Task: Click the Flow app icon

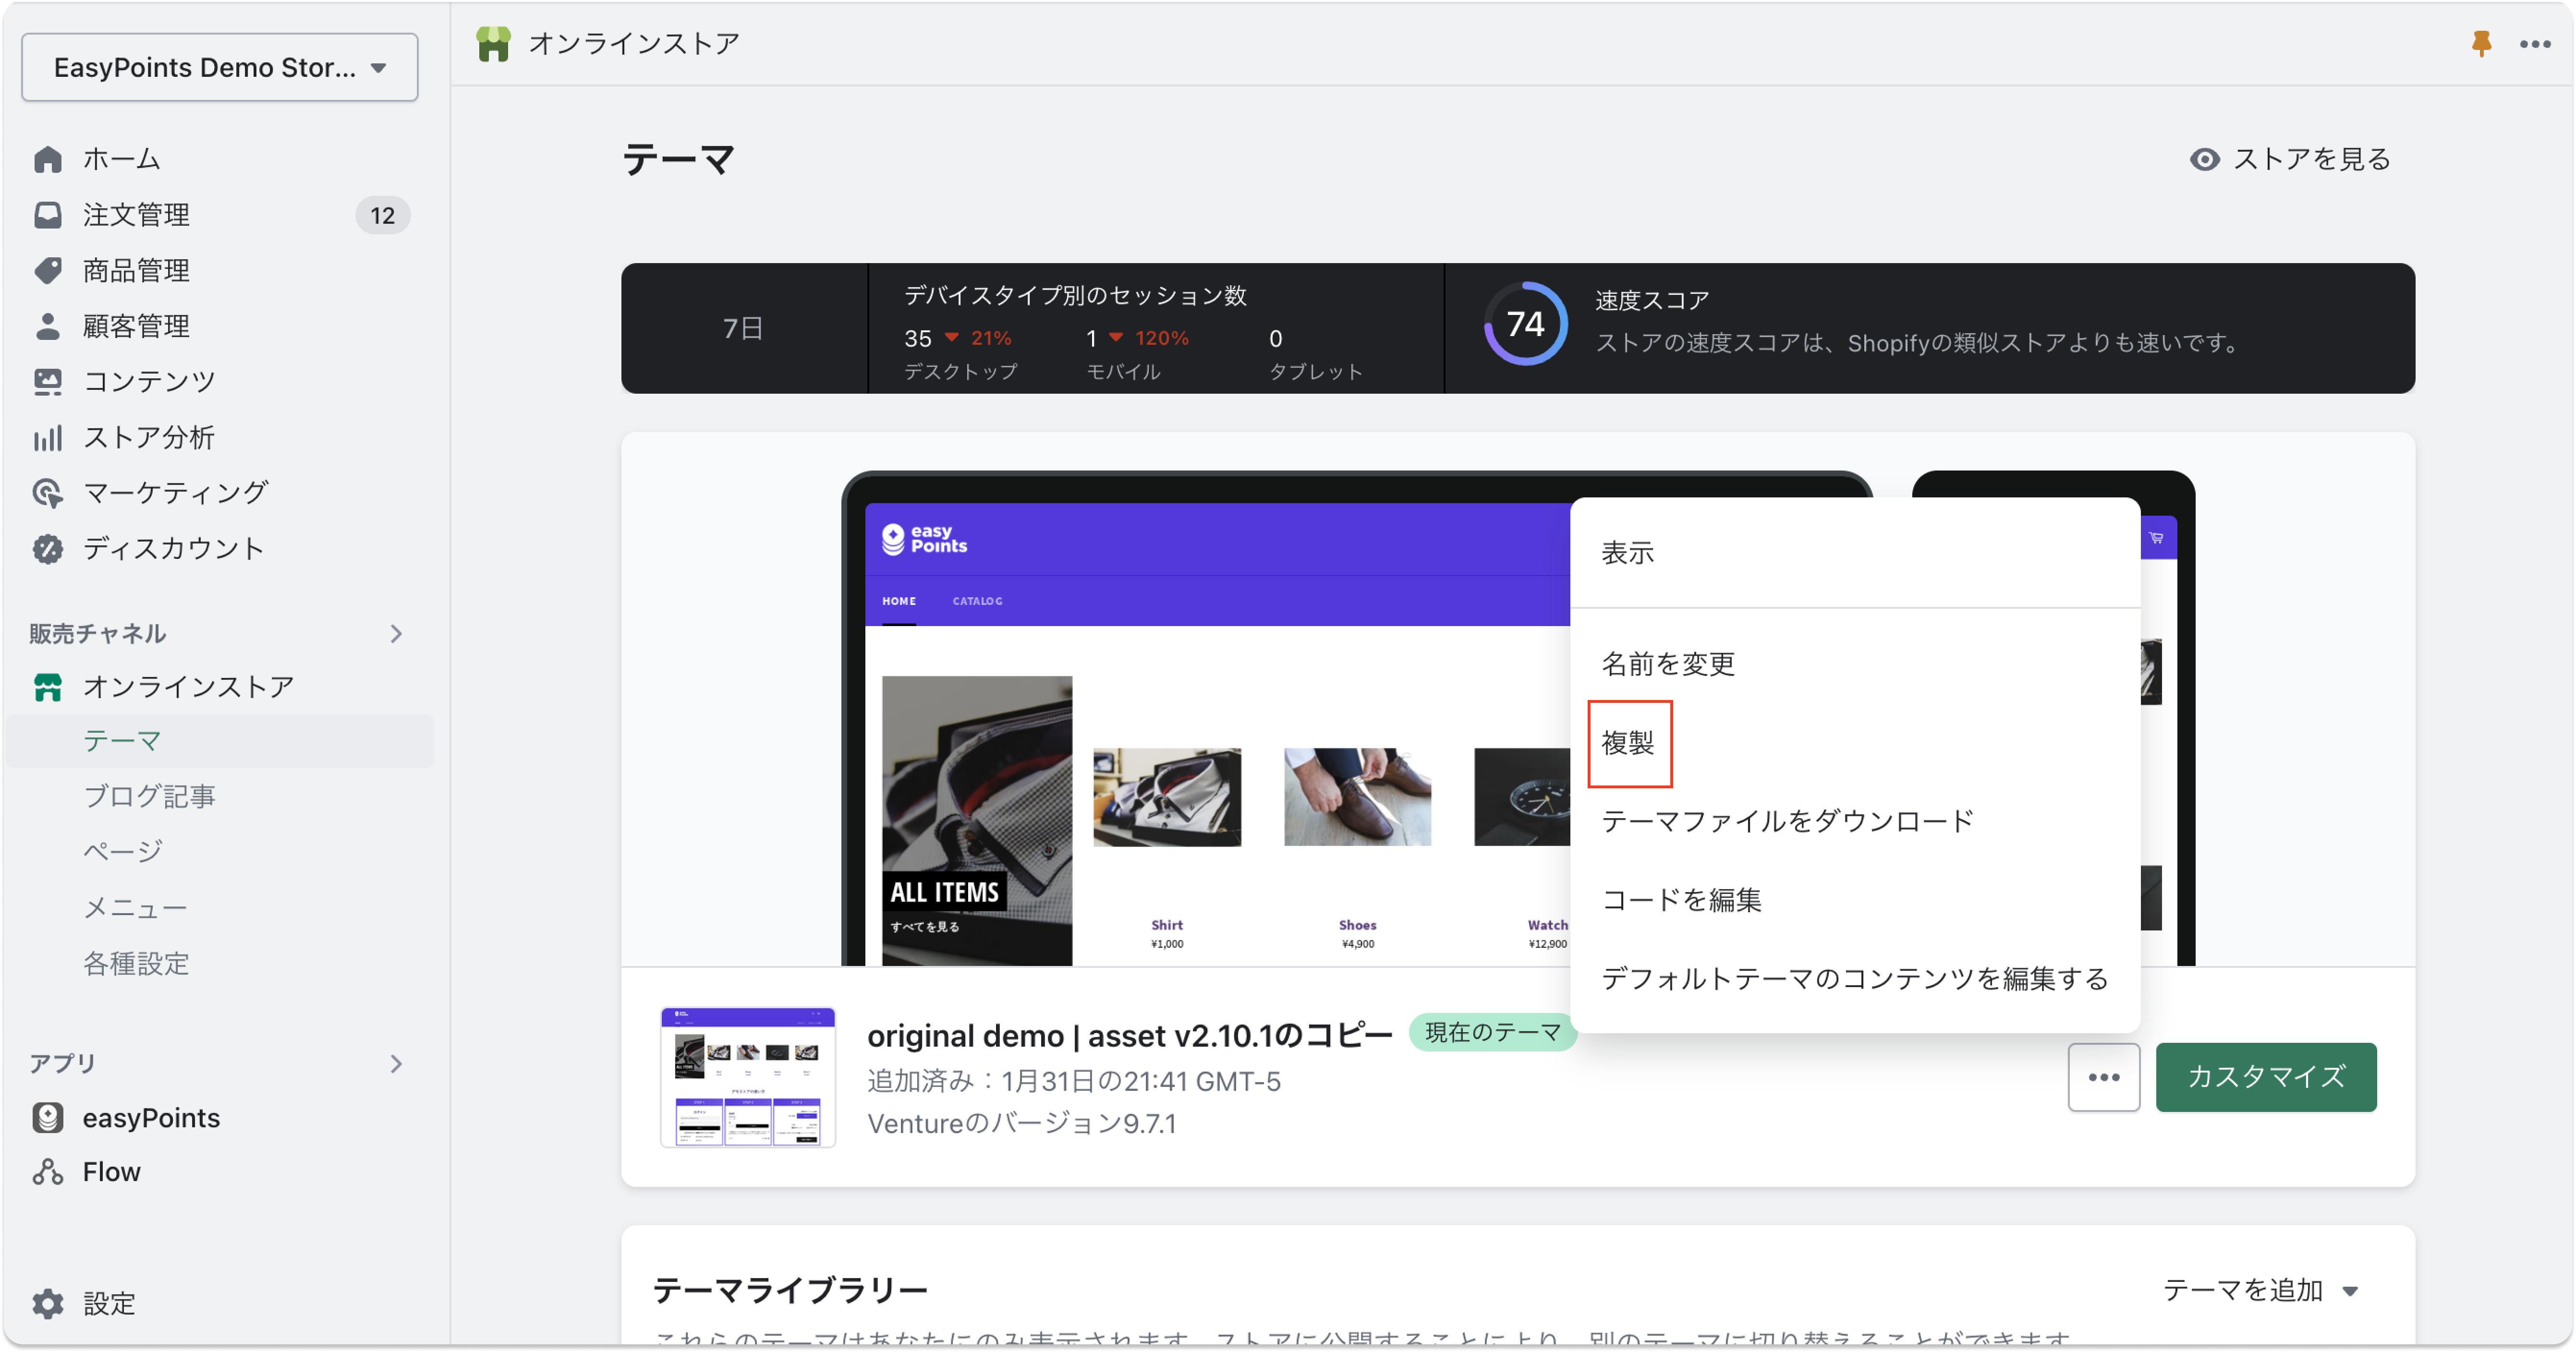Action: [x=48, y=1171]
